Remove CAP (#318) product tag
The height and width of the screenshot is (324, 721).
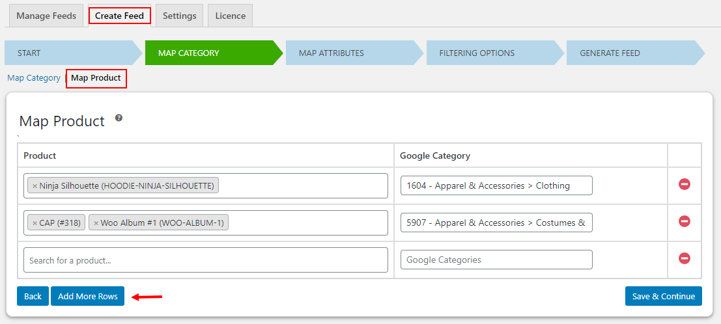[x=35, y=223]
